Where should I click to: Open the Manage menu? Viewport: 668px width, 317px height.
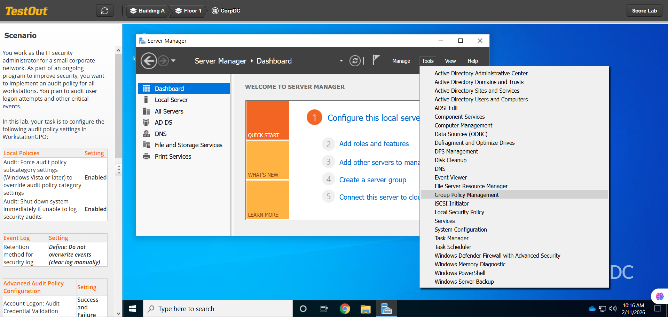tap(401, 61)
